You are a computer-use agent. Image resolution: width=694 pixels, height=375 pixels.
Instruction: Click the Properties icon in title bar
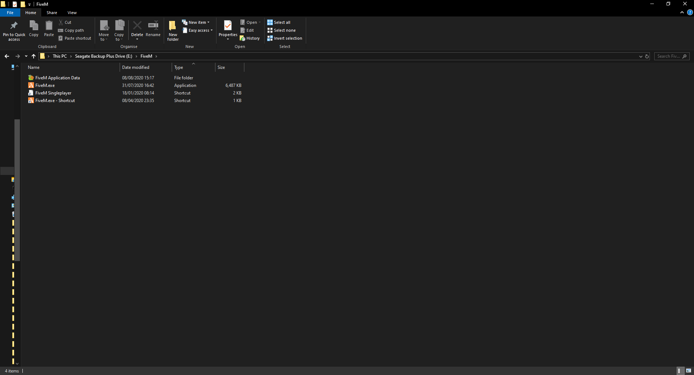[x=15, y=4]
